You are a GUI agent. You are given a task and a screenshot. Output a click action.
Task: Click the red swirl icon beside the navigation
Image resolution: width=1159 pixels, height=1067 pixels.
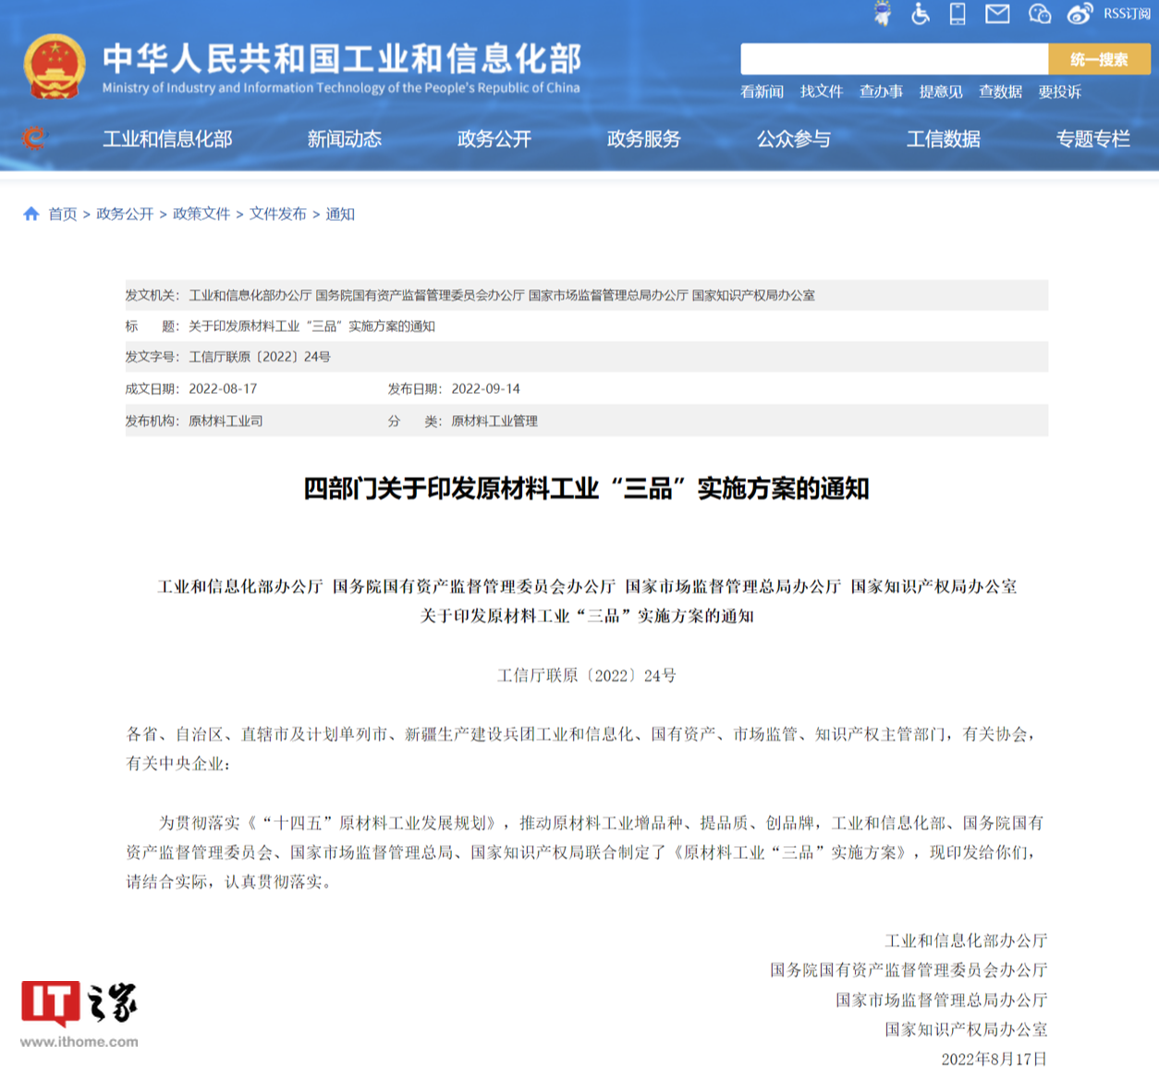point(34,139)
